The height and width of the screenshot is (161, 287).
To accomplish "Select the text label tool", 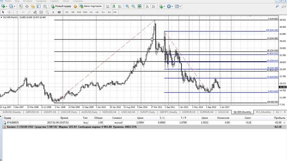I will tap(59, 12).
